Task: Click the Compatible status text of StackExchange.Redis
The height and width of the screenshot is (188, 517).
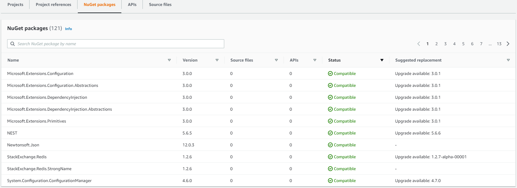Action: coord(345,157)
